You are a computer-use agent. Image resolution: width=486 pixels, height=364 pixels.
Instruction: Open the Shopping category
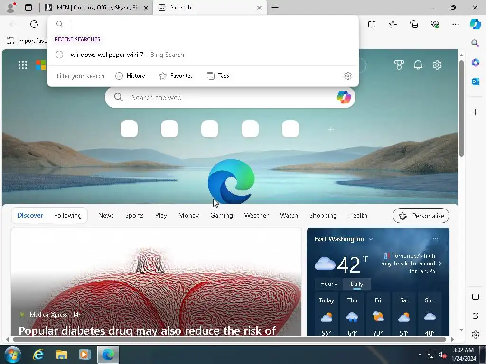tap(323, 215)
